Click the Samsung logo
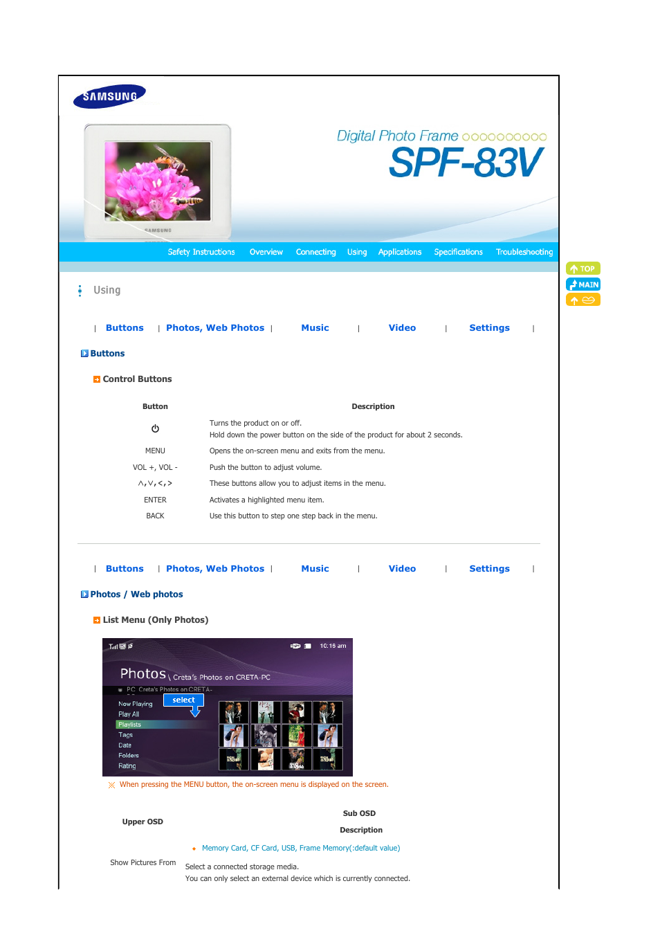This screenshot has height=935, width=660. (109, 96)
